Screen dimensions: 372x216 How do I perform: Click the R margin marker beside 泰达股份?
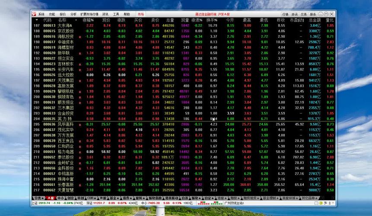coord(80,158)
